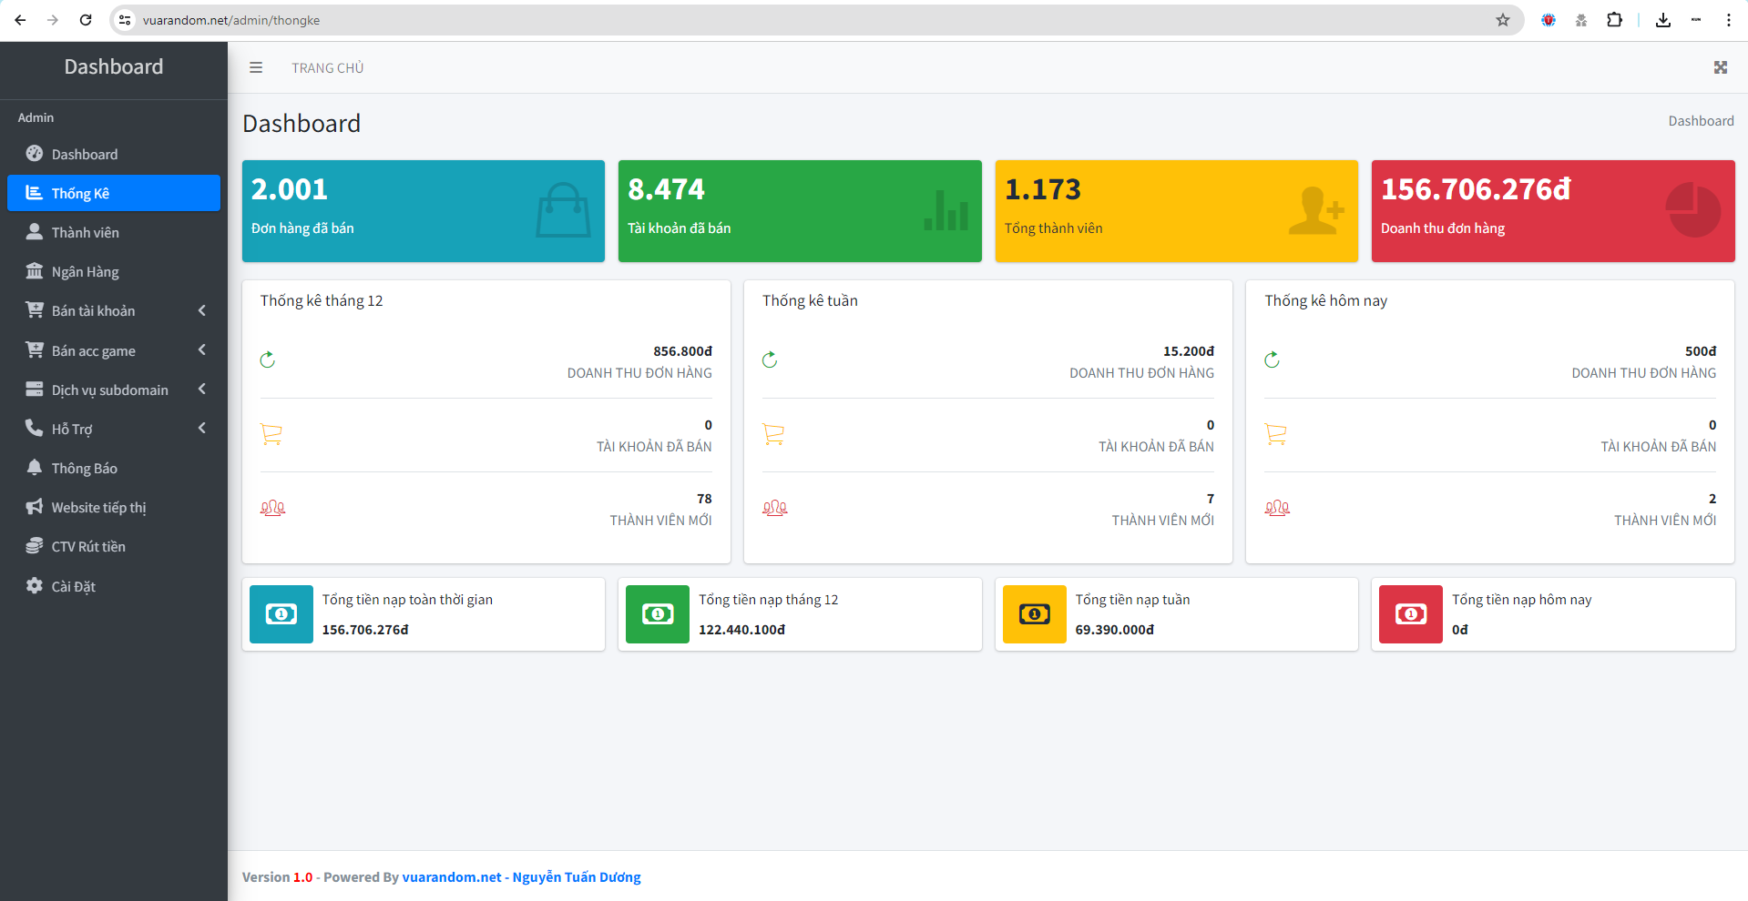Go to Cài Đặt settings
Viewport: 1748px width, 901px height.
(x=73, y=586)
